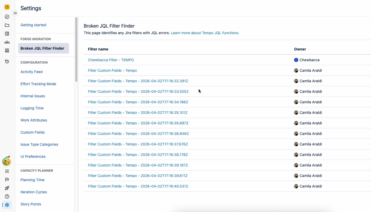
Task: Click the apps grid icon
Action: pyautogui.click(x=7, y=171)
